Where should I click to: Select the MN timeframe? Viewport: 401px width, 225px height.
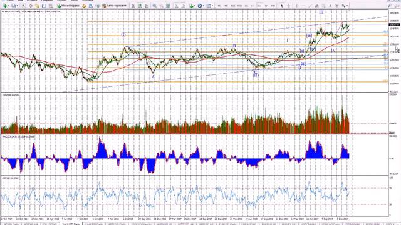click(x=273, y=6)
